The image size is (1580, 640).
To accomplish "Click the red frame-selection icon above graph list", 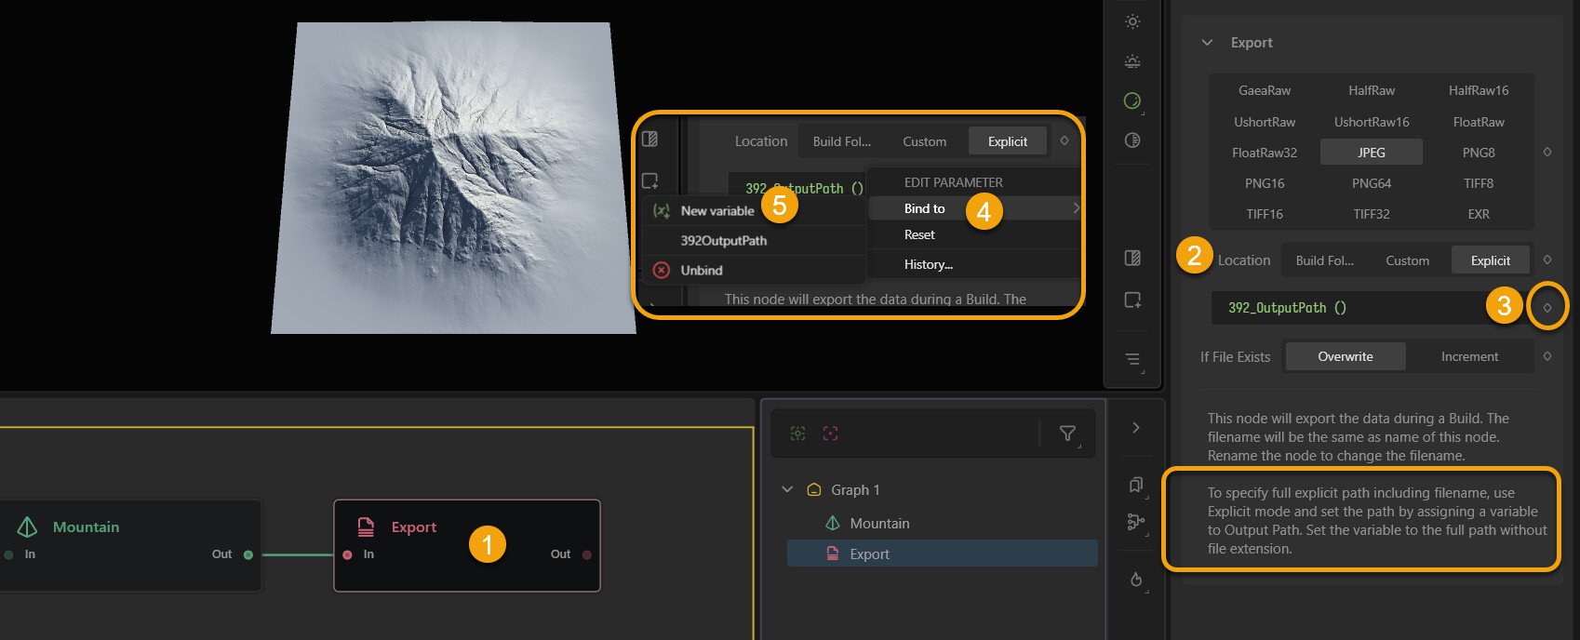I will tap(830, 433).
